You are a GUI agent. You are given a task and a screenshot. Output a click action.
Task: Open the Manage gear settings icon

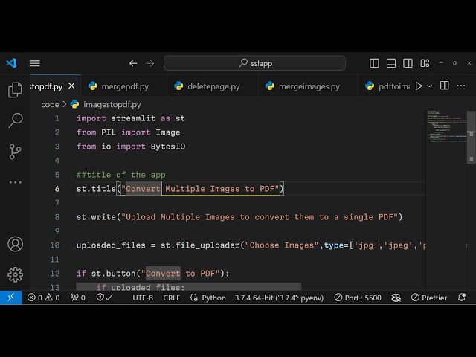coord(15,274)
